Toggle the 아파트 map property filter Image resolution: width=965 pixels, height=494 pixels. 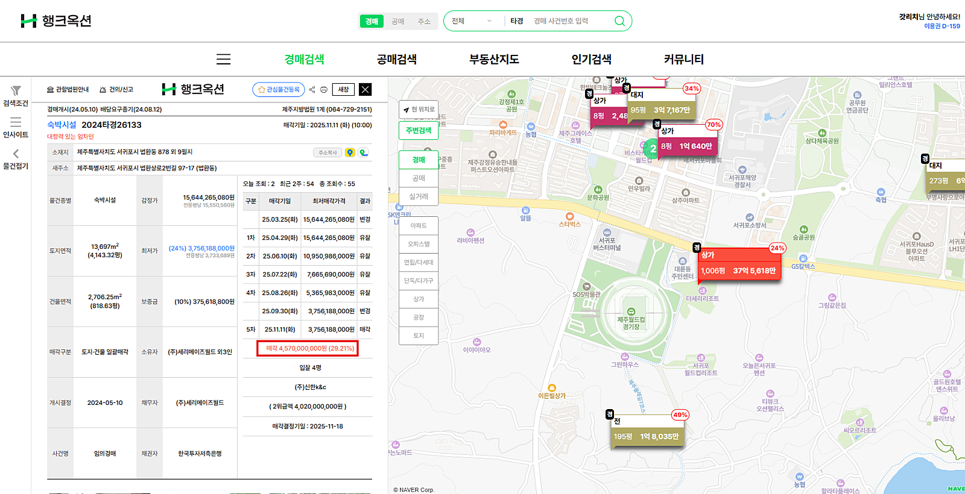(x=419, y=226)
